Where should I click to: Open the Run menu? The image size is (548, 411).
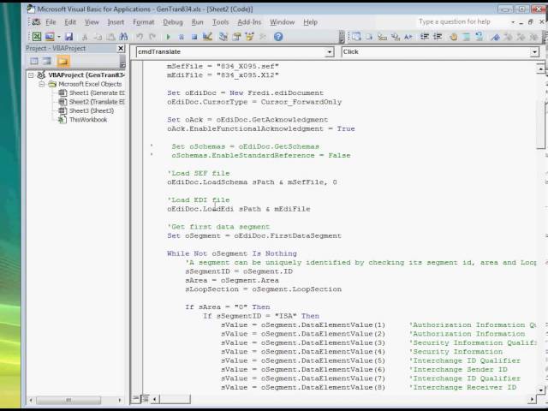[197, 22]
